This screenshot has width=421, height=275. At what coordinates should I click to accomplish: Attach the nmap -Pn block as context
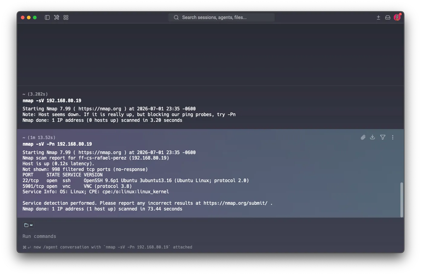(363, 137)
